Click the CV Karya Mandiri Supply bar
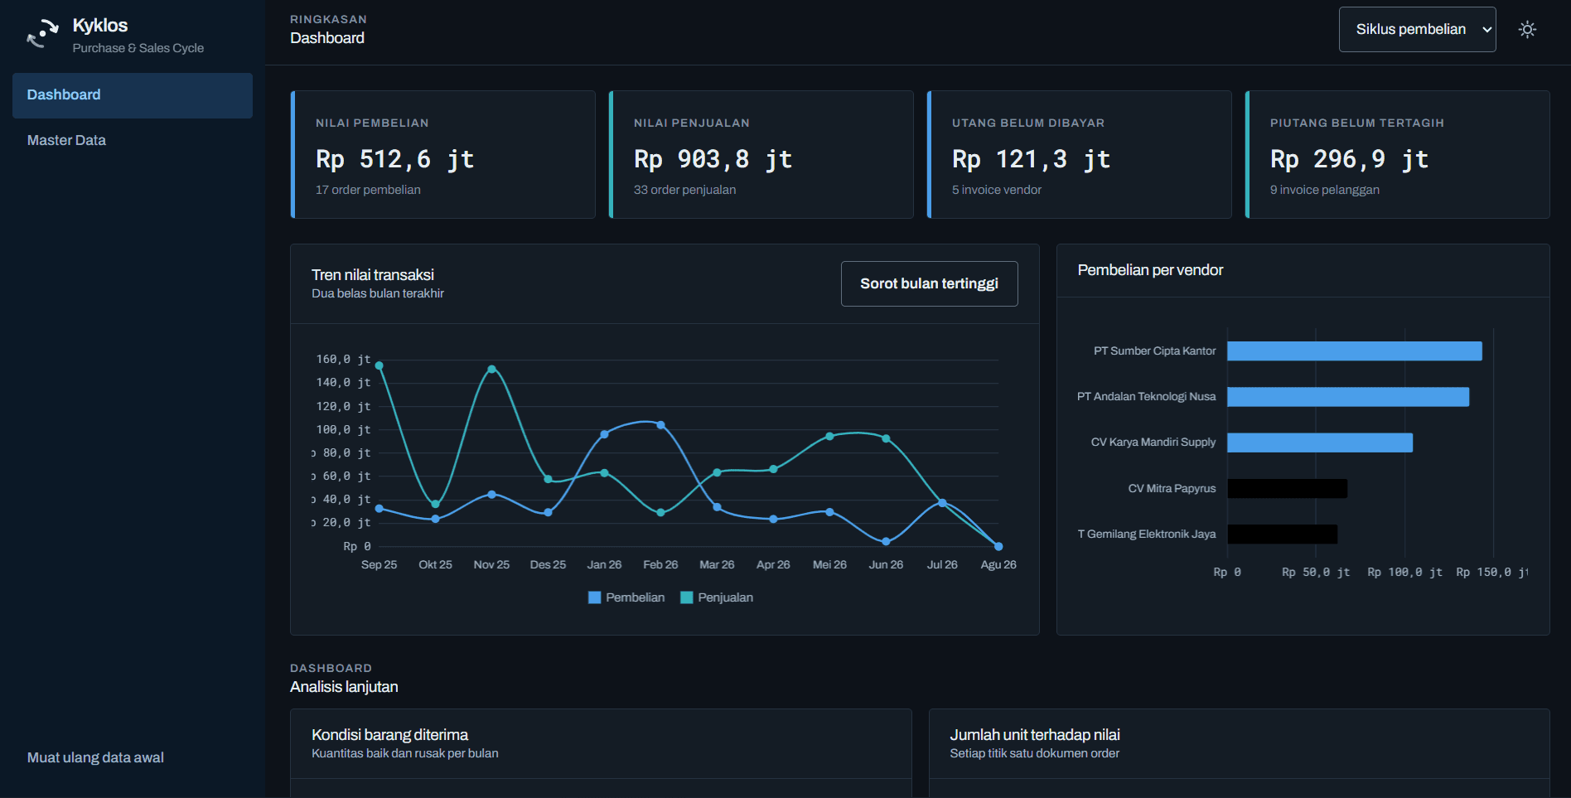 1320,443
